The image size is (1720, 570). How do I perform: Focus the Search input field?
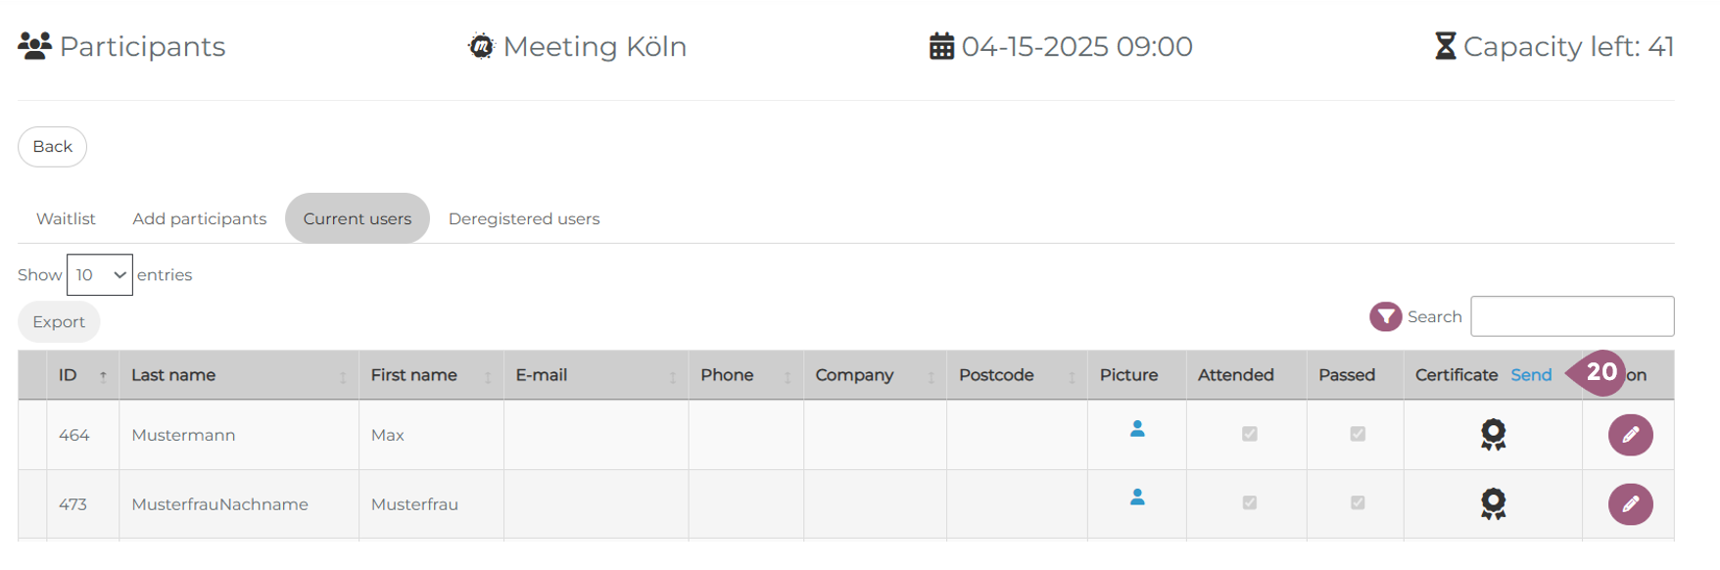(x=1572, y=316)
